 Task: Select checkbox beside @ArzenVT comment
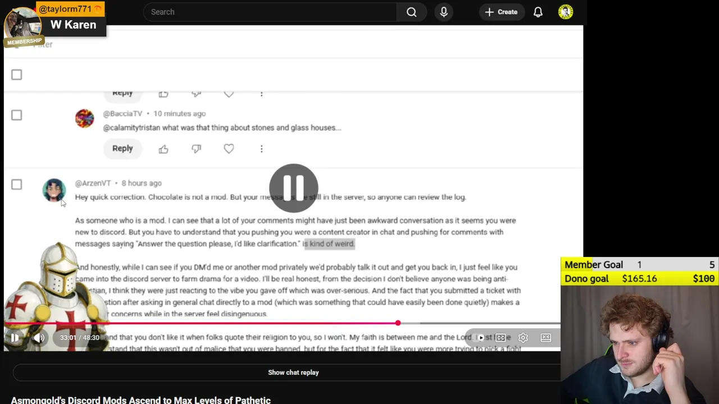point(16,185)
